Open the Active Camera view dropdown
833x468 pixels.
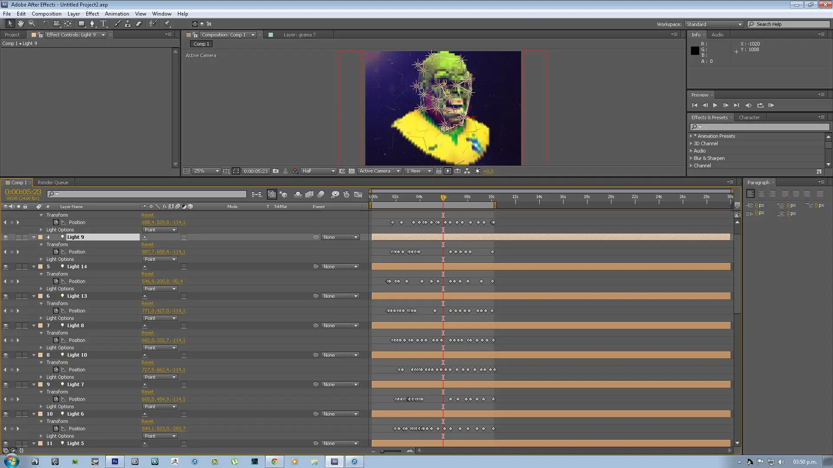(379, 171)
